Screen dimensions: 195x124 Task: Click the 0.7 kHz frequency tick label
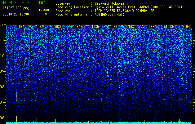tap(3, 102)
